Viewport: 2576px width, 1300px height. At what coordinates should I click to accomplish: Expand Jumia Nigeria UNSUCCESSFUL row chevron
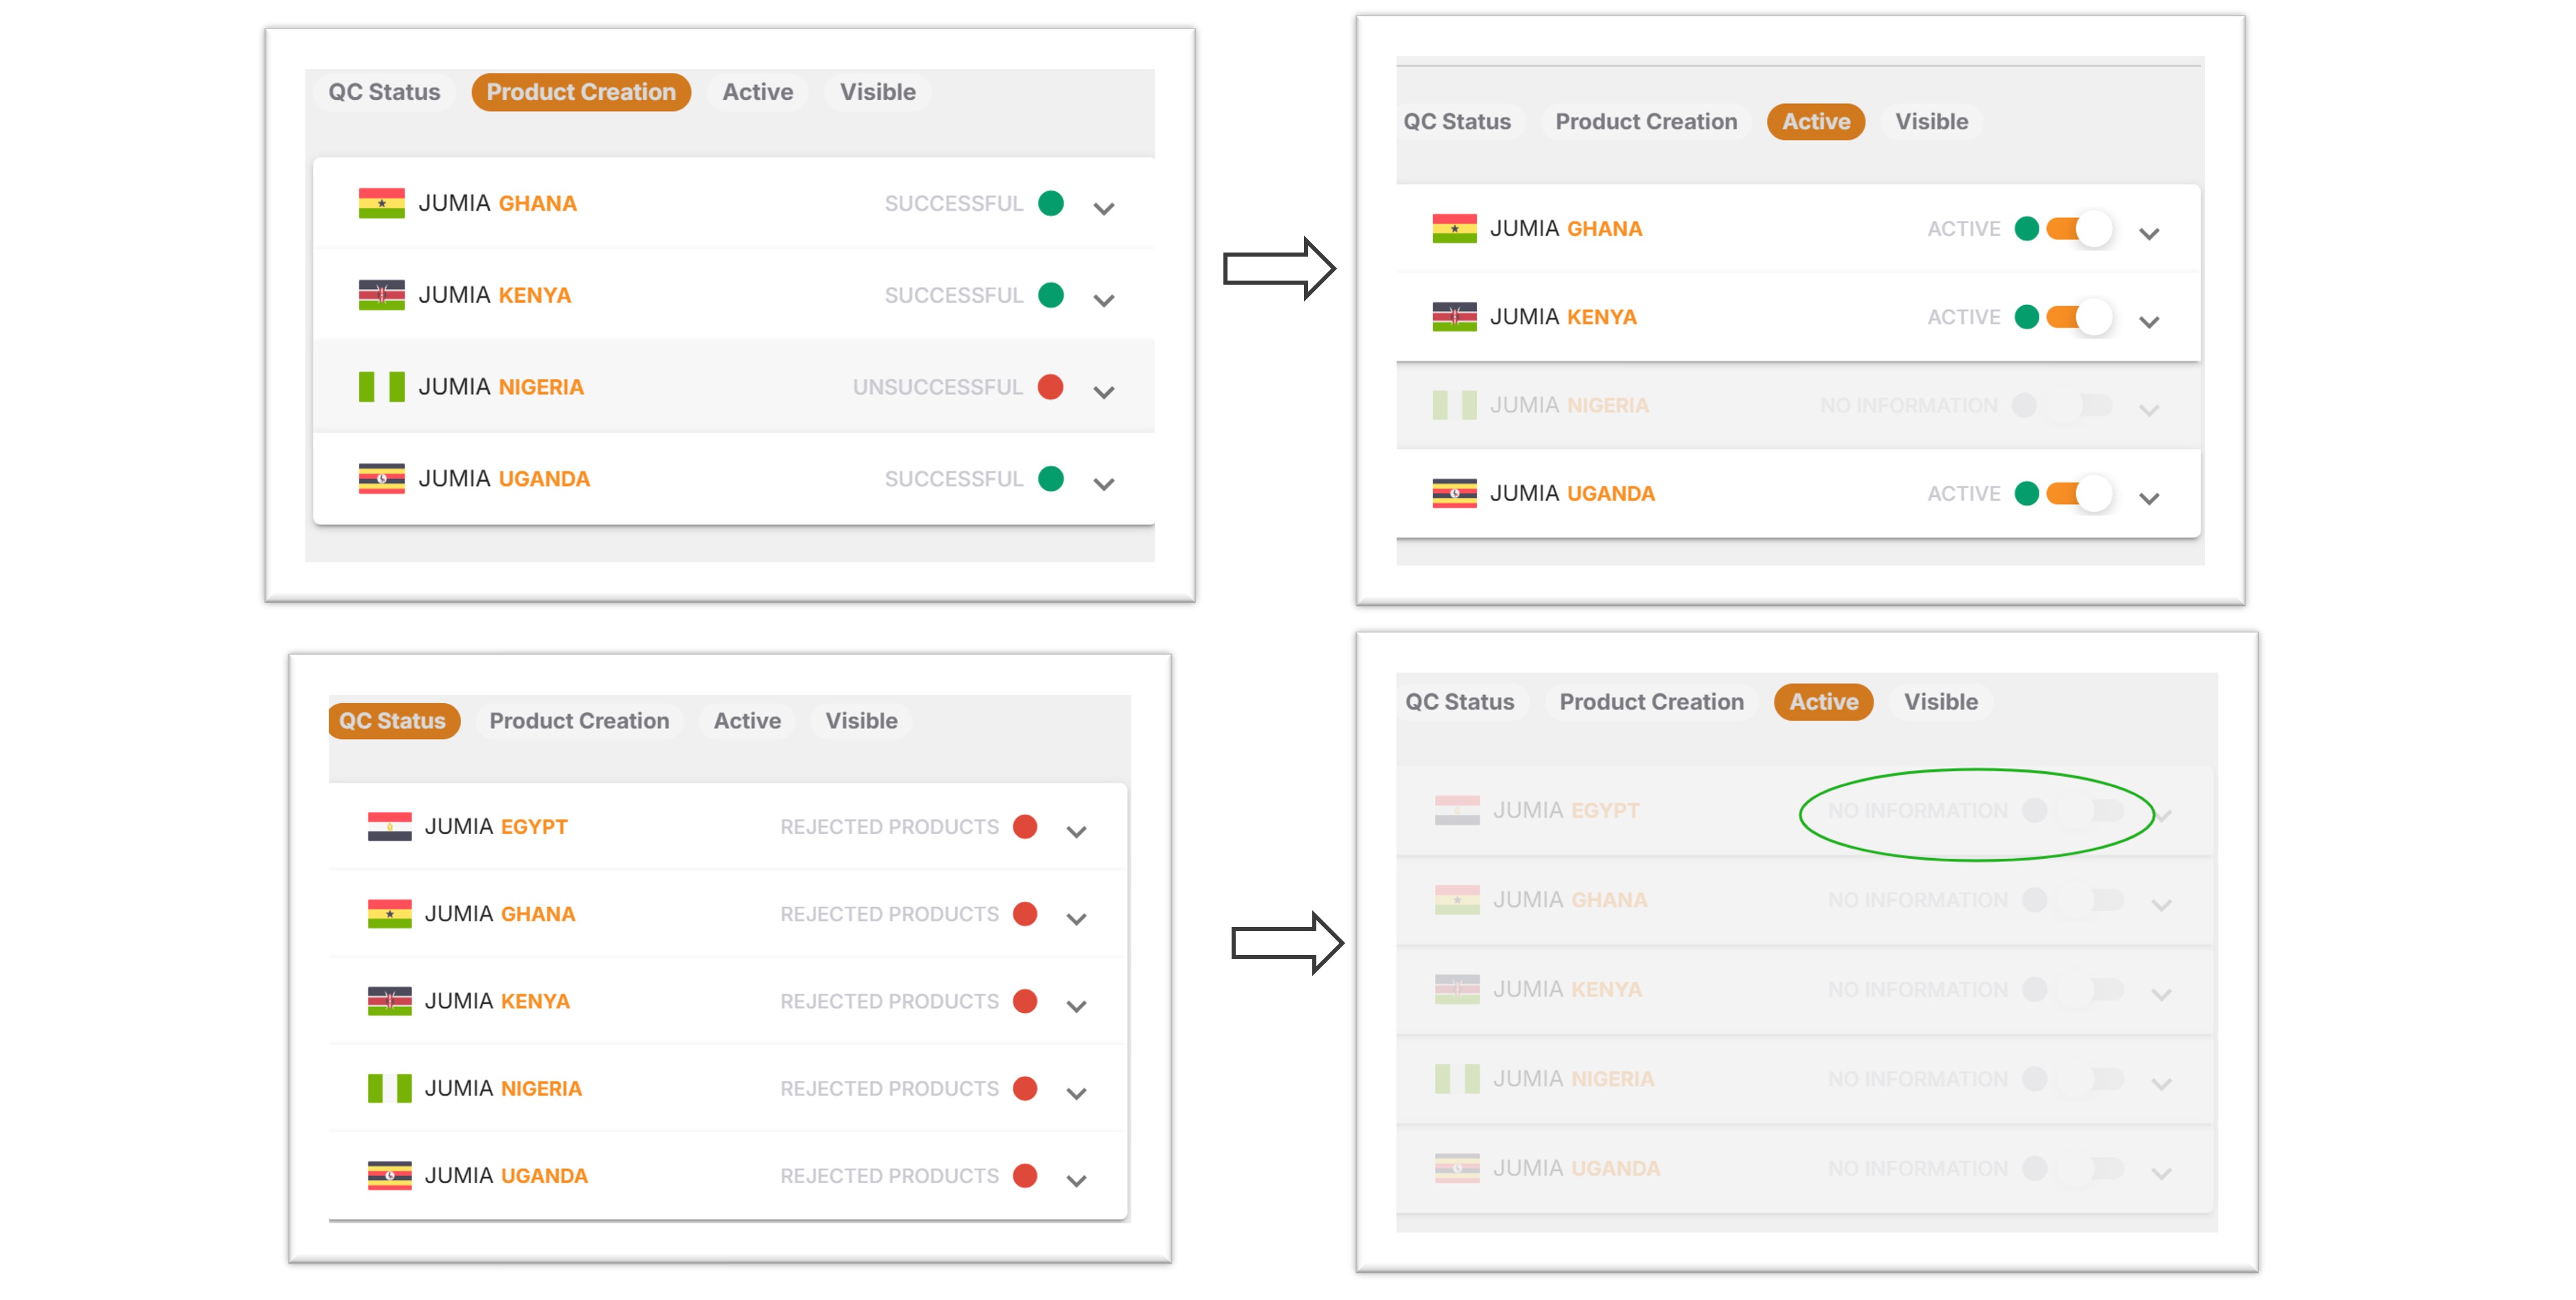point(1103,392)
